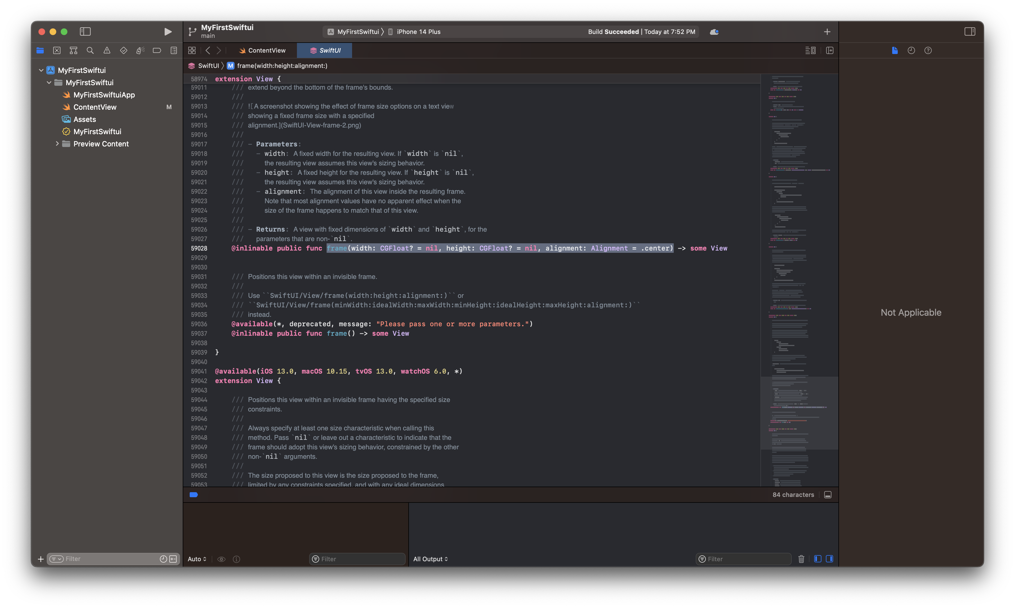Open the All Output dropdown
The height and width of the screenshot is (608, 1015).
pos(430,559)
